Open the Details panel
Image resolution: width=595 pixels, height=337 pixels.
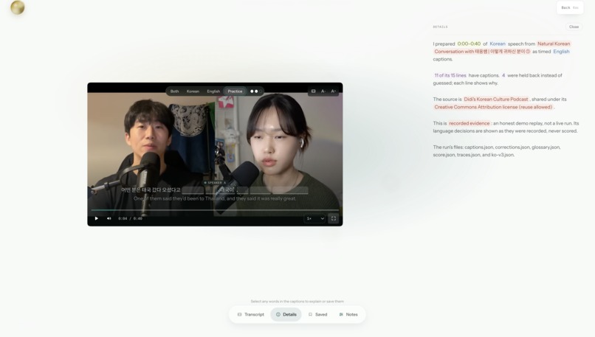286,314
